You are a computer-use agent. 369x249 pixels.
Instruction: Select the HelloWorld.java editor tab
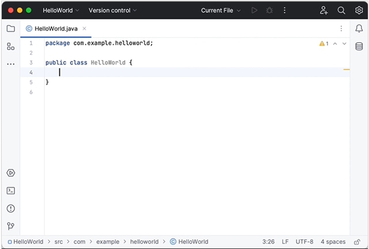(56, 29)
